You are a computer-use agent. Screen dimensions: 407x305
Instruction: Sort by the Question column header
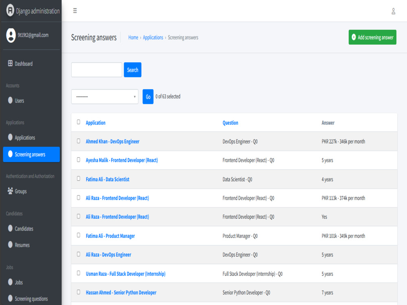pos(230,123)
